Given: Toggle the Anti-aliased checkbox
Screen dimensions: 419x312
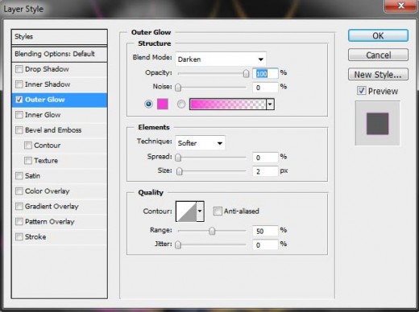Looking at the screenshot, I should pos(218,211).
